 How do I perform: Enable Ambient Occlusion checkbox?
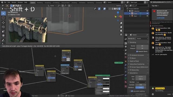(x=130, y=55)
